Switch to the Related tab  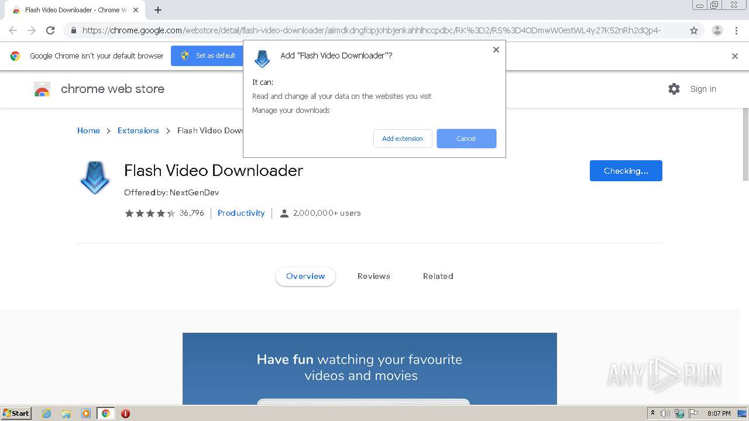click(438, 276)
